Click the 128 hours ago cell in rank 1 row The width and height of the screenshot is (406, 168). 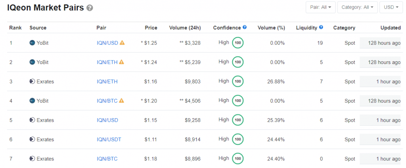pos(380,43)
